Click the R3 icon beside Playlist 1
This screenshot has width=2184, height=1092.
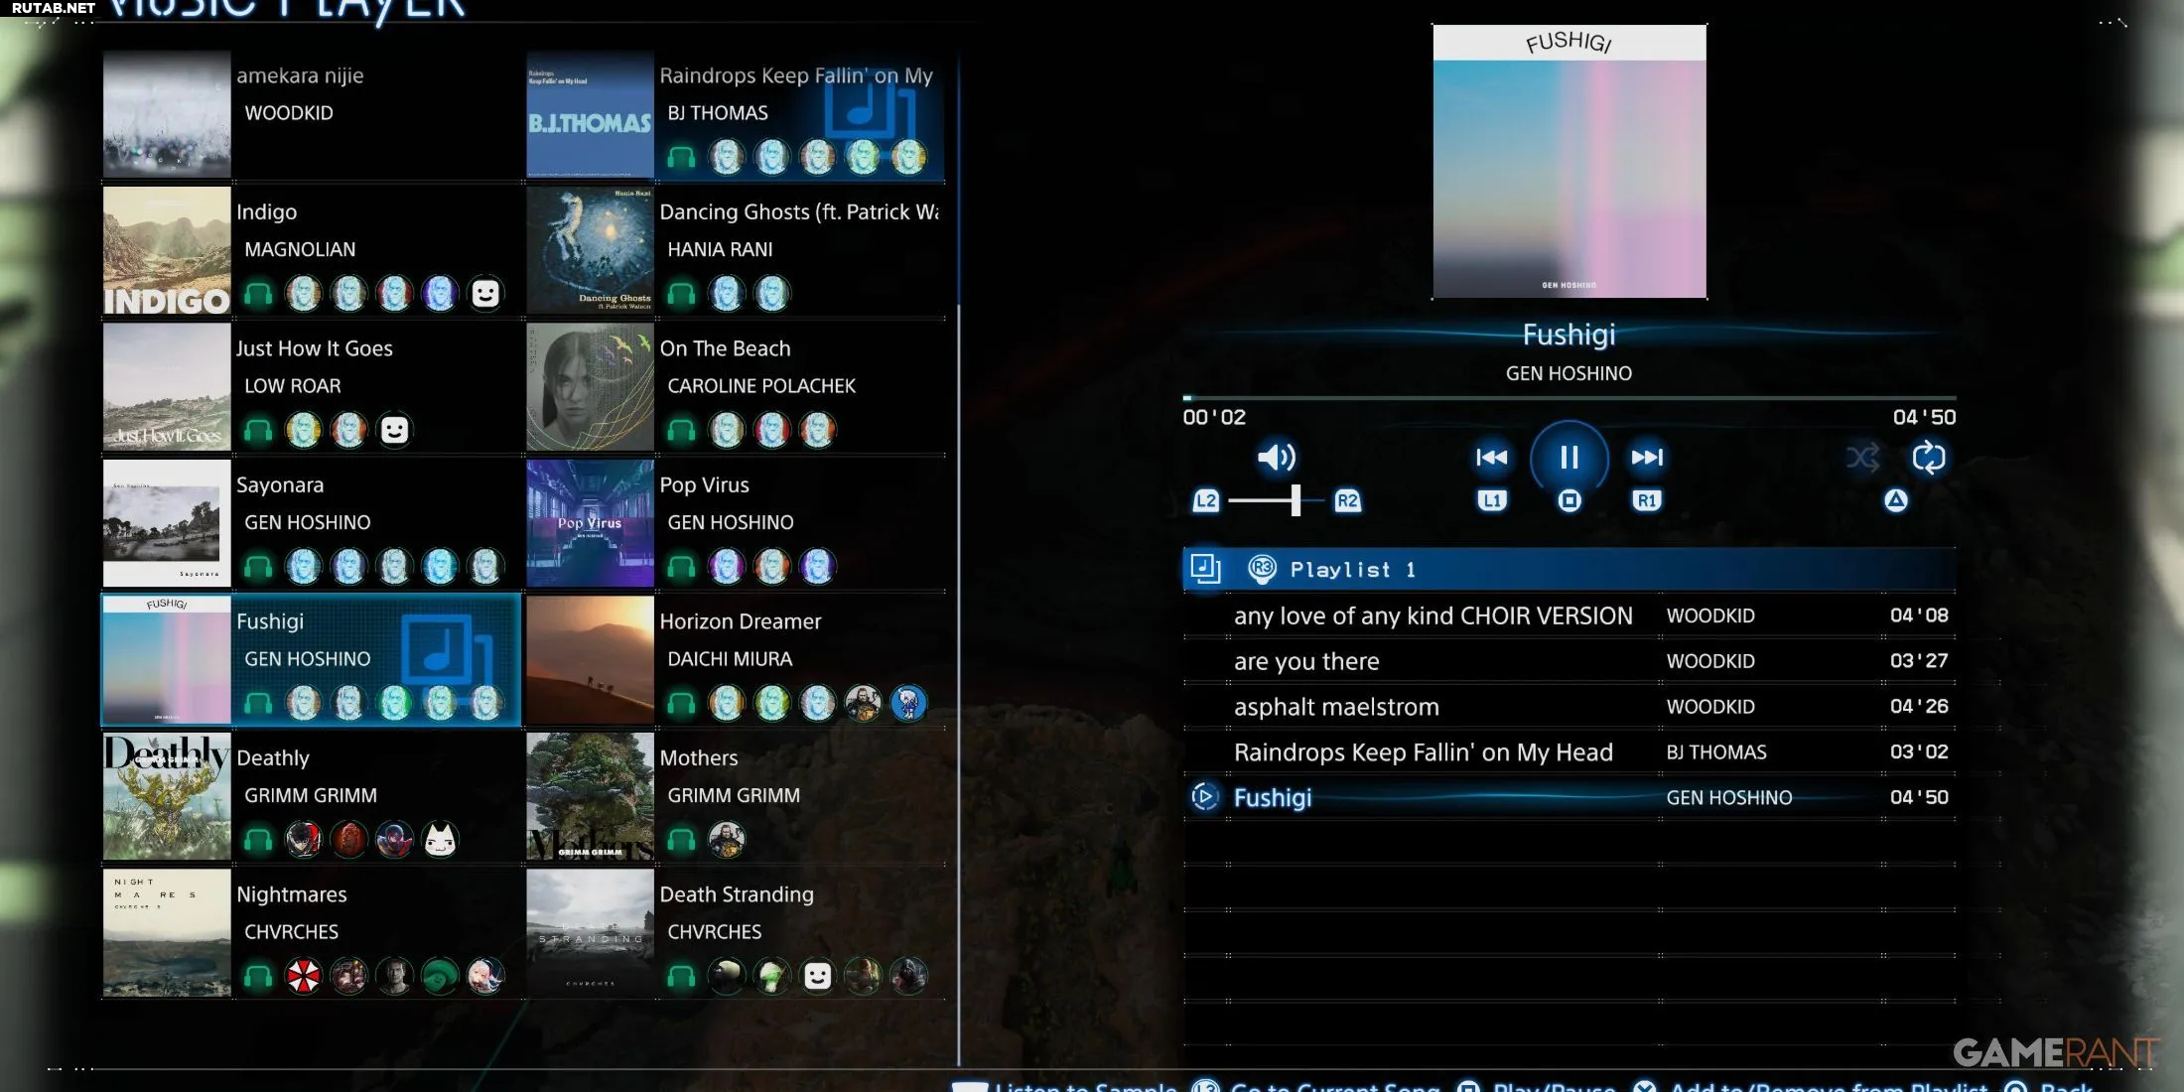(1262, 569)
